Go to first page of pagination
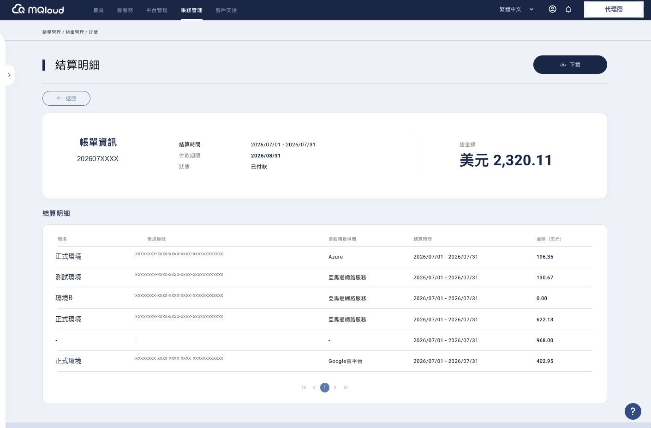Image resolution: width=651 pixels, height=428 pixels. [x=304, y=387]
